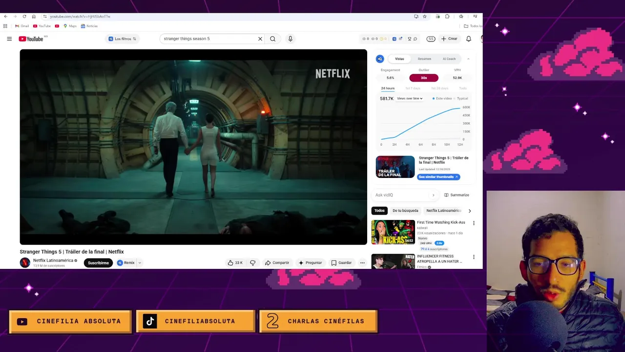Save video with Guardar
This screenshot has height=352, width=625.
(x=341, y=263)
